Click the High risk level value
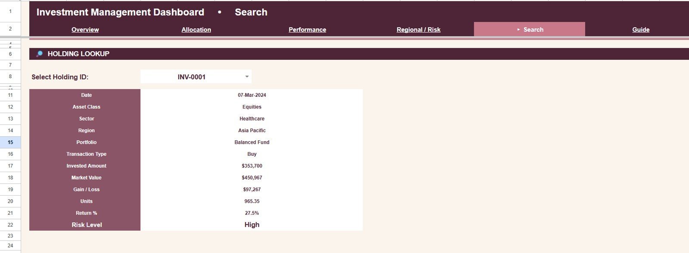689x253 pixels. [x=251, y=225]
